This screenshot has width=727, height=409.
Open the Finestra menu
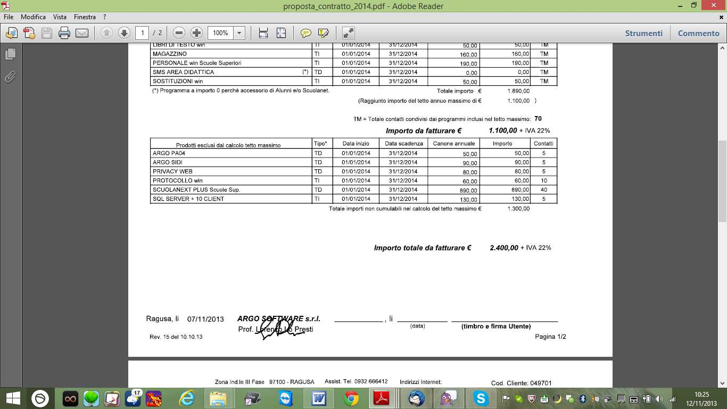[x=85, y=17]
